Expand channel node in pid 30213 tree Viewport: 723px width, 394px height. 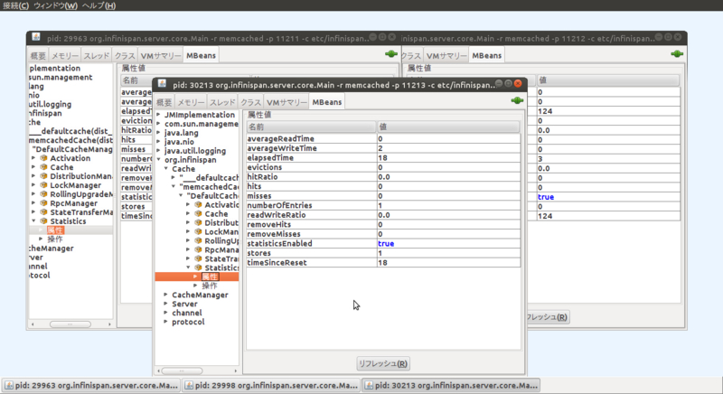pyautogui.click(x=165, y=313)
